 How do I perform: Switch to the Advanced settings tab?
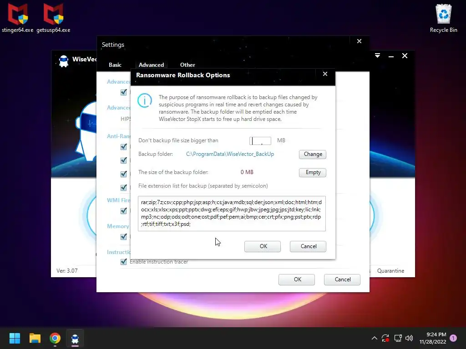click(x=151, y=65)
